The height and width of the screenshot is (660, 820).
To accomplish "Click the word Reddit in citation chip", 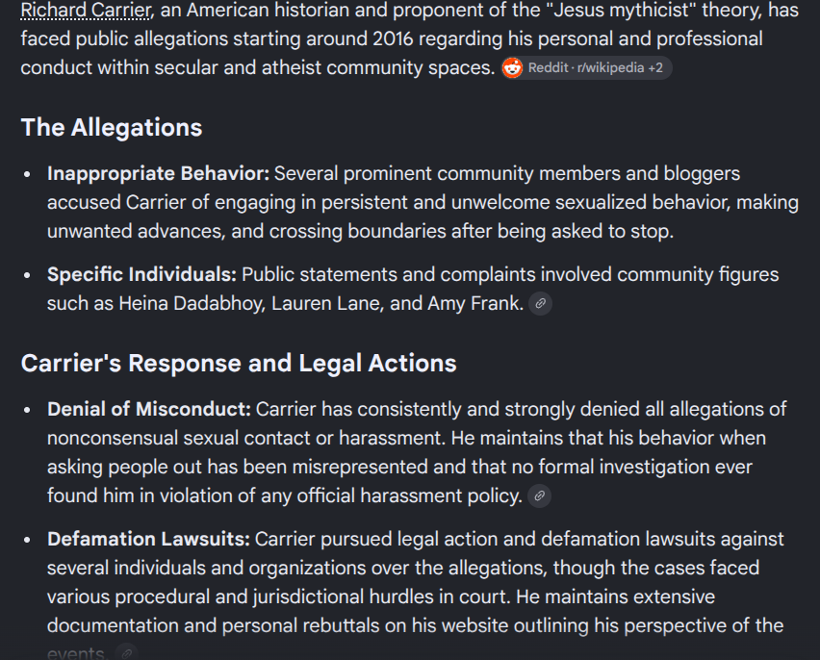I will click(x=548, y=68).
